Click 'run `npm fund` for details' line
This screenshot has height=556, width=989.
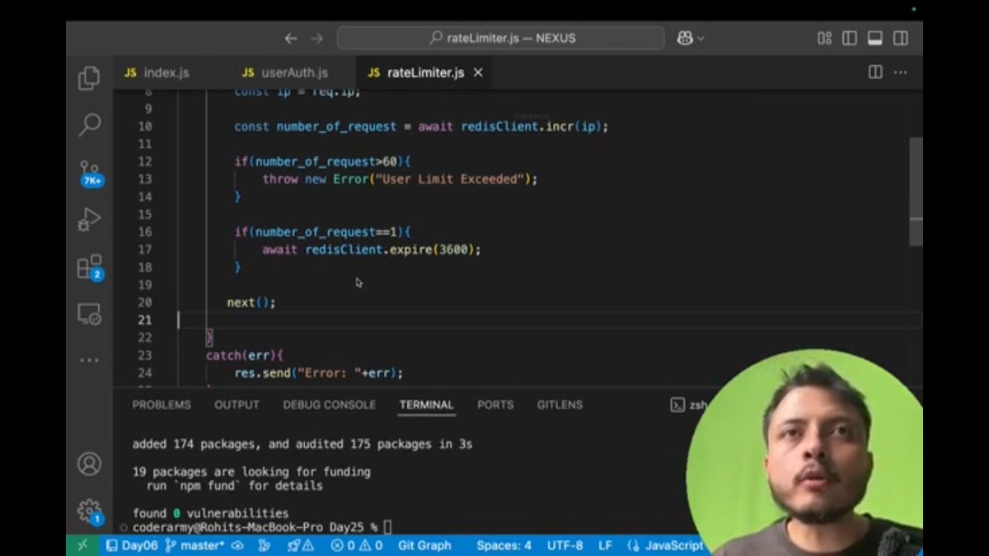234,486
